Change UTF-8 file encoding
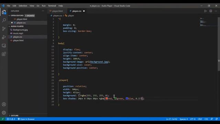This screenshot has width=220, height=124. click(x=192, y=119)
